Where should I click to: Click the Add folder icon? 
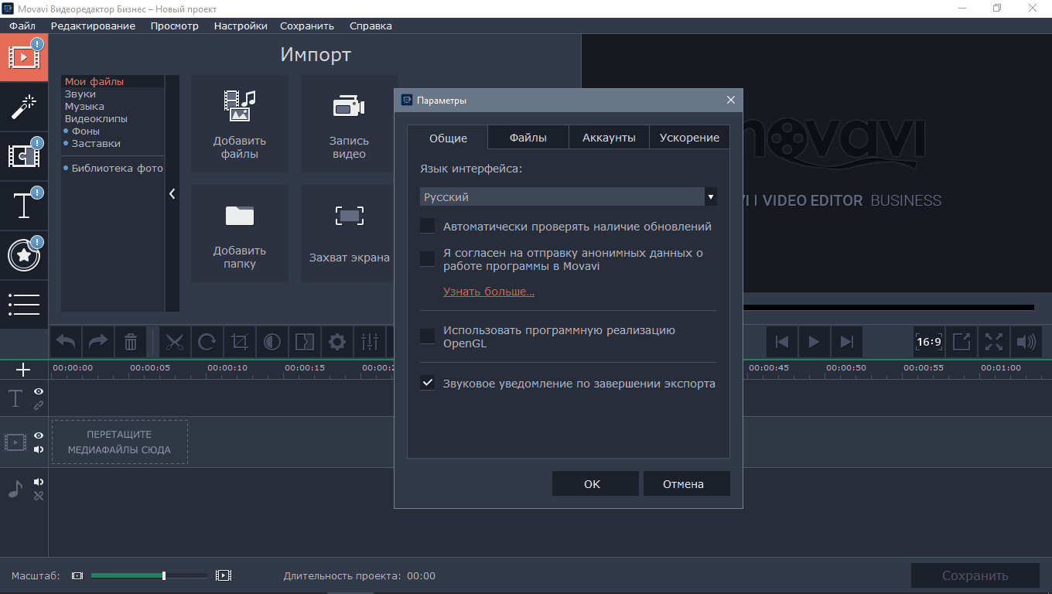[240, 216]
